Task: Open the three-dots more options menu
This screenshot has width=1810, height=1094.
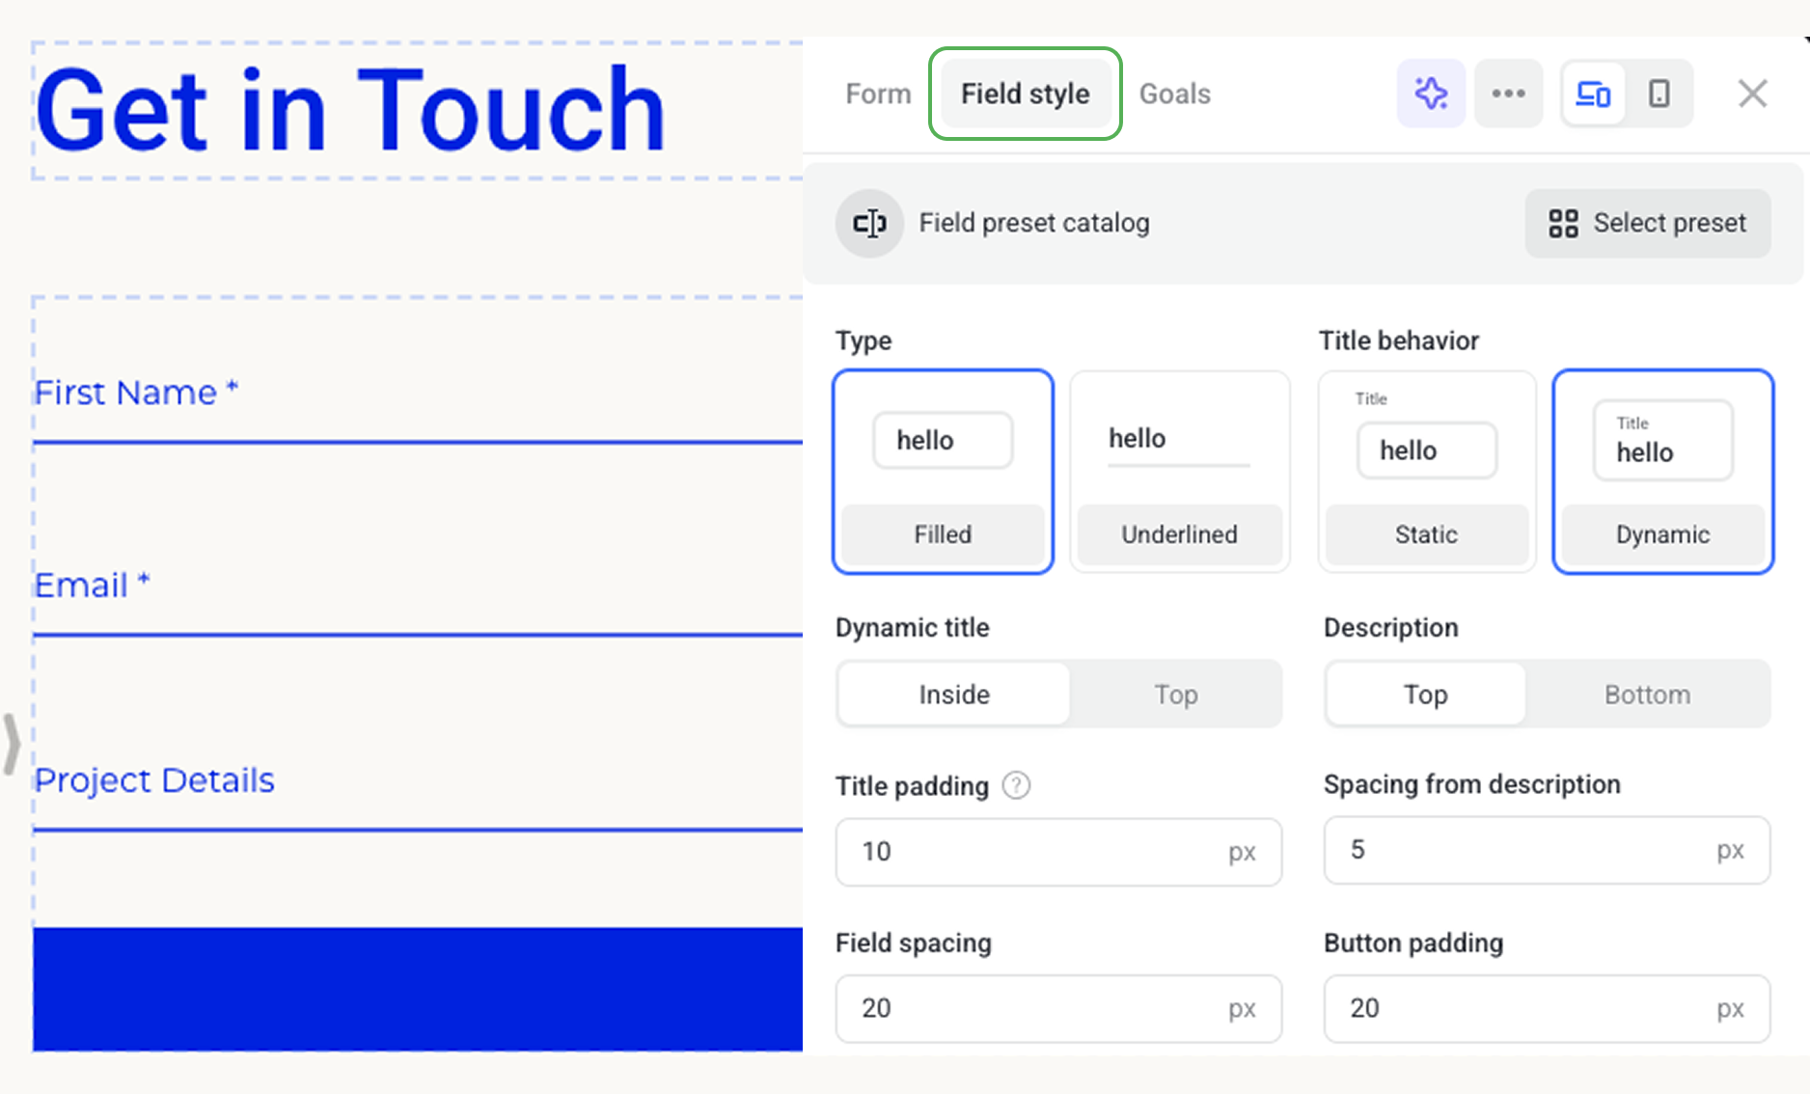Action: point(1508,94)
